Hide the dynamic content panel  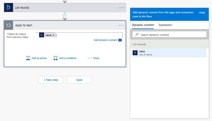pos(202,13)
